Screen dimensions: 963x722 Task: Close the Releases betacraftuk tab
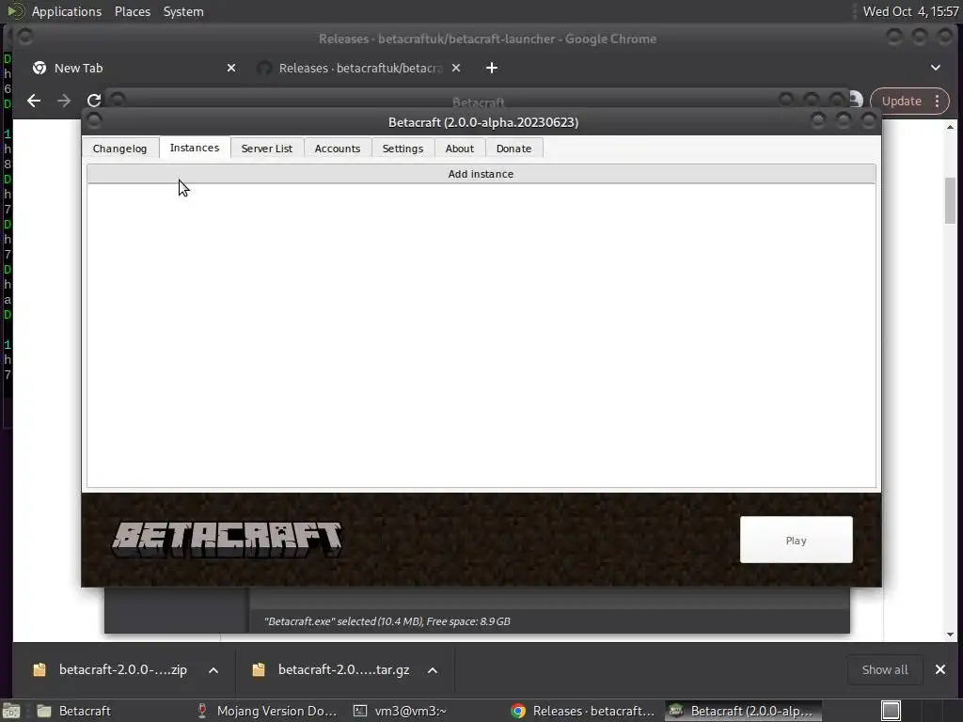pos(456,68)
